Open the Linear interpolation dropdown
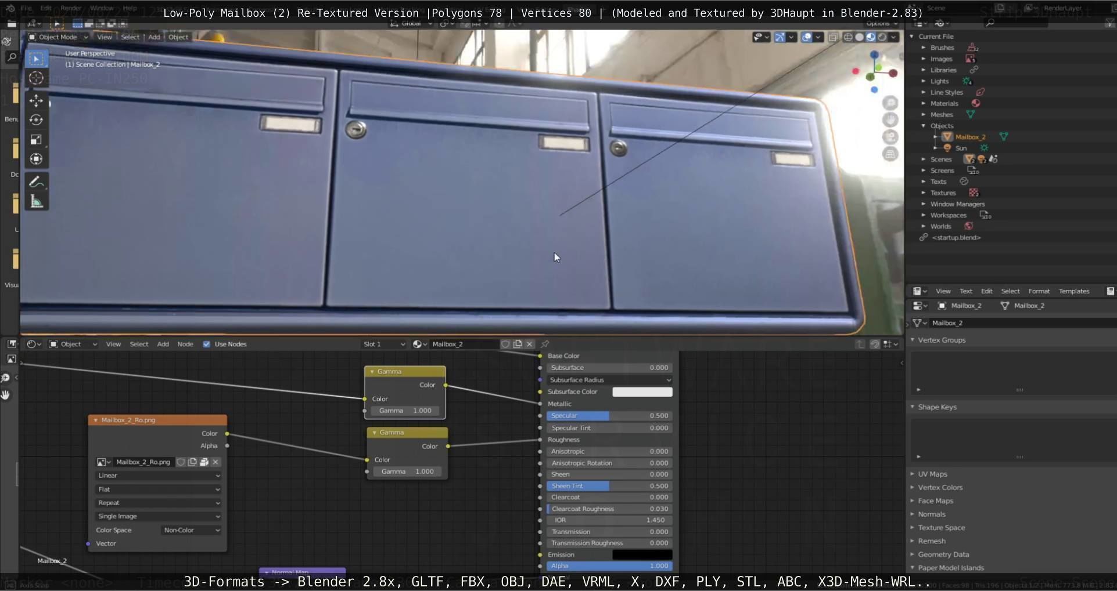The image size is (1117, 591). point(158,476)
